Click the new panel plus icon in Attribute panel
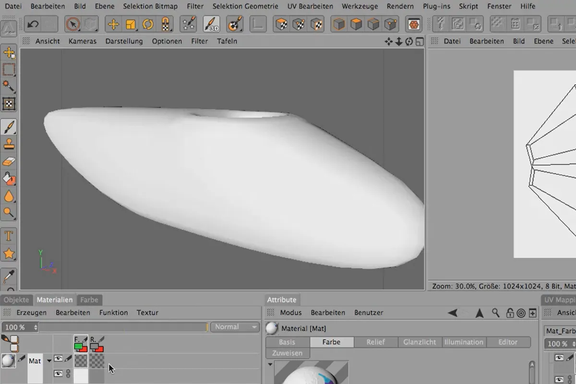This screenshot has width=576, height=384. pos(532,313)
